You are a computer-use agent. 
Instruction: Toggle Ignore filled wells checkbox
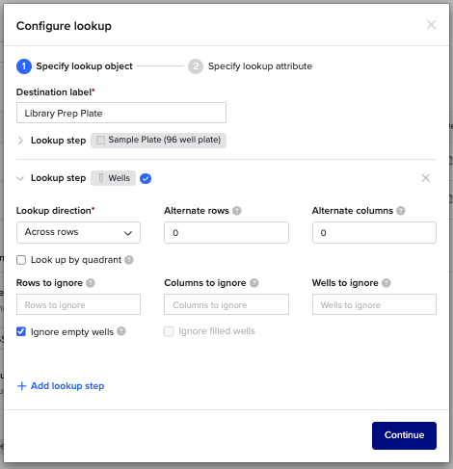(x=169, y=331)
